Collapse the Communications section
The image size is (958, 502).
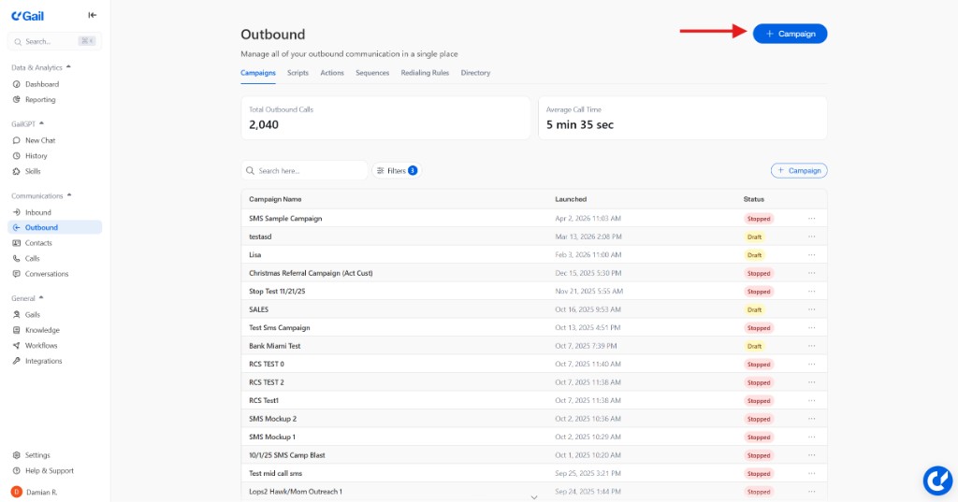(x=70, y=195)
